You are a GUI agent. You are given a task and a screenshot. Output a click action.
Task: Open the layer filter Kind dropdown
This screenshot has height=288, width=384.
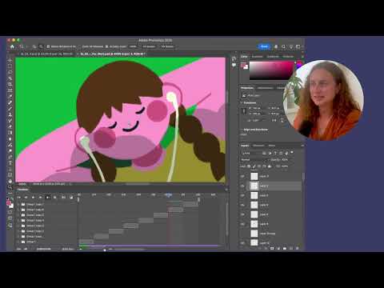pyautogui.click(x=250, y=153)
